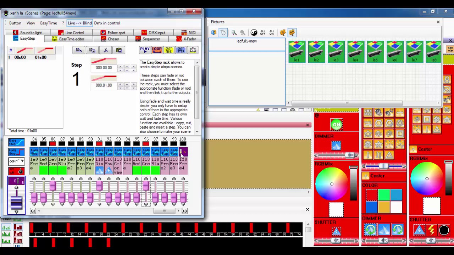Open the EasyTime editor tab
Viewport: 454px width, 255px height.
(68, 39)
